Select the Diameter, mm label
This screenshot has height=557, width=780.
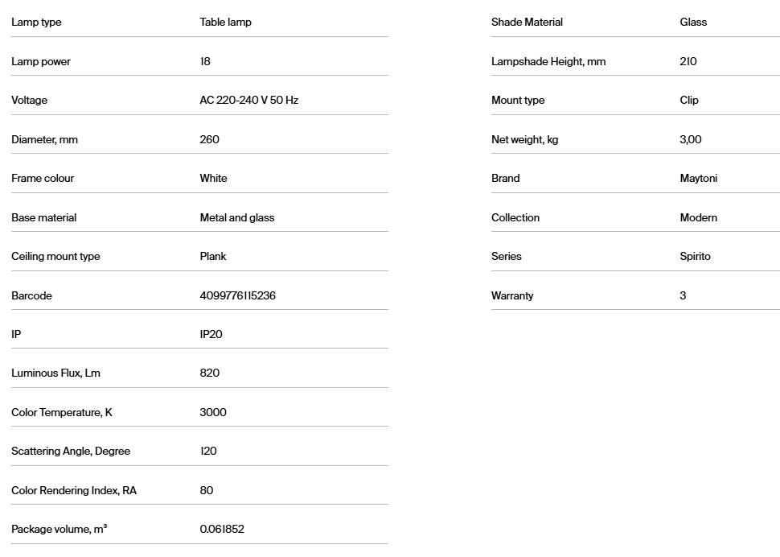44,140
